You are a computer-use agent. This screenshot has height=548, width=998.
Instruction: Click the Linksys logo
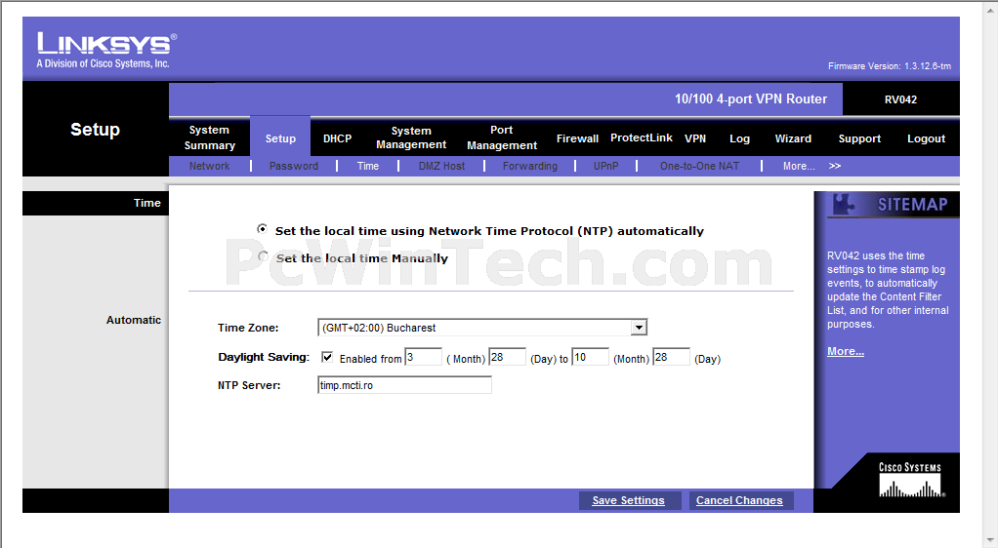(x=106, y=50)
